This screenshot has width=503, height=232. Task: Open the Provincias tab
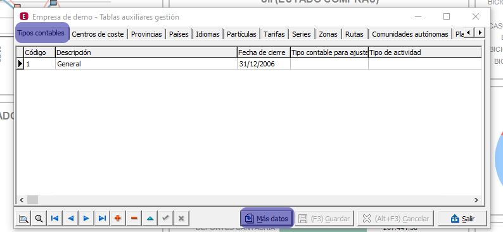pos(146,34)
